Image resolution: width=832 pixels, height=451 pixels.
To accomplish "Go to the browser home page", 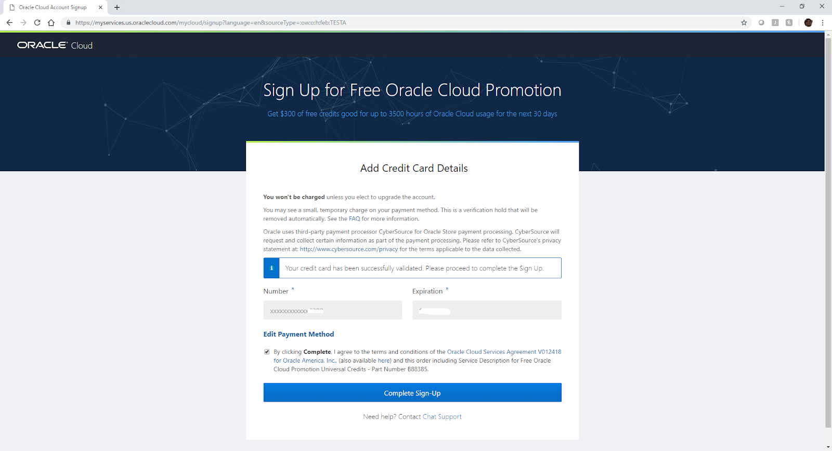I will (x=51, y=22).
